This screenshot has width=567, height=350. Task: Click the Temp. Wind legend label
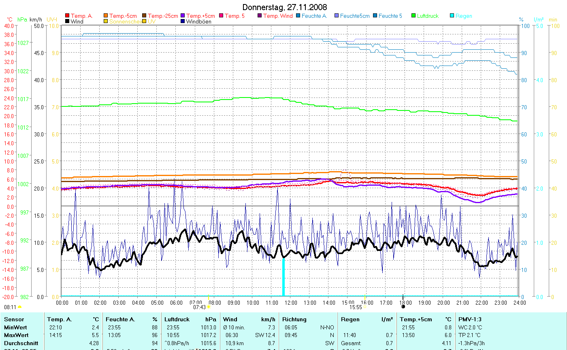click(x=277, y=16)
